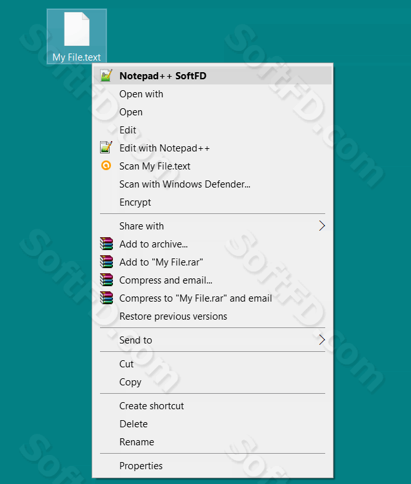Viewport: 411px width, 484px height.
Task: Choose Open with in the context menu
Action: 213,94
